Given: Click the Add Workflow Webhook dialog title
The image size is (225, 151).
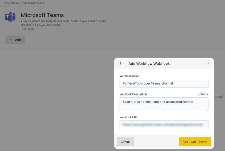Looking at the screenshot, I should coord(149,63).
